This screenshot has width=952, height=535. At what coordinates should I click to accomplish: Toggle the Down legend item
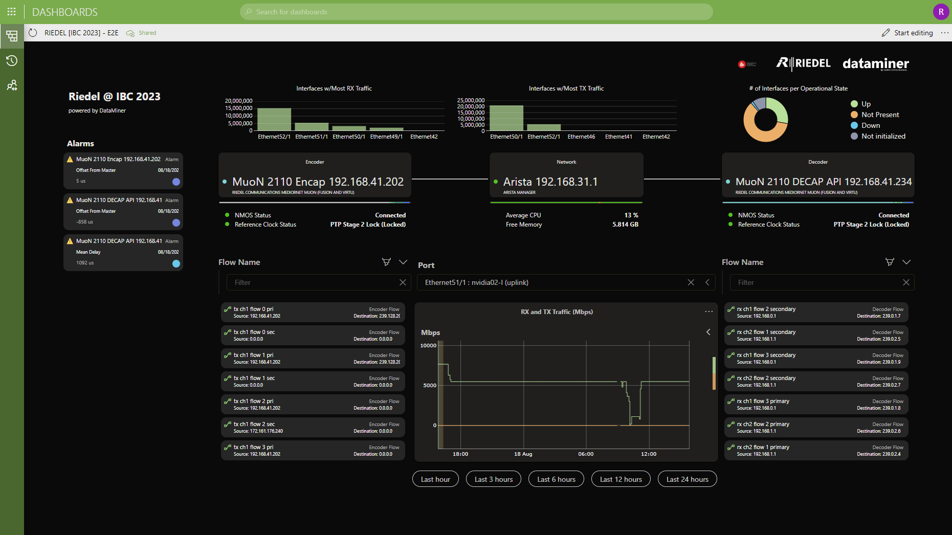click(x=865, y=125)
